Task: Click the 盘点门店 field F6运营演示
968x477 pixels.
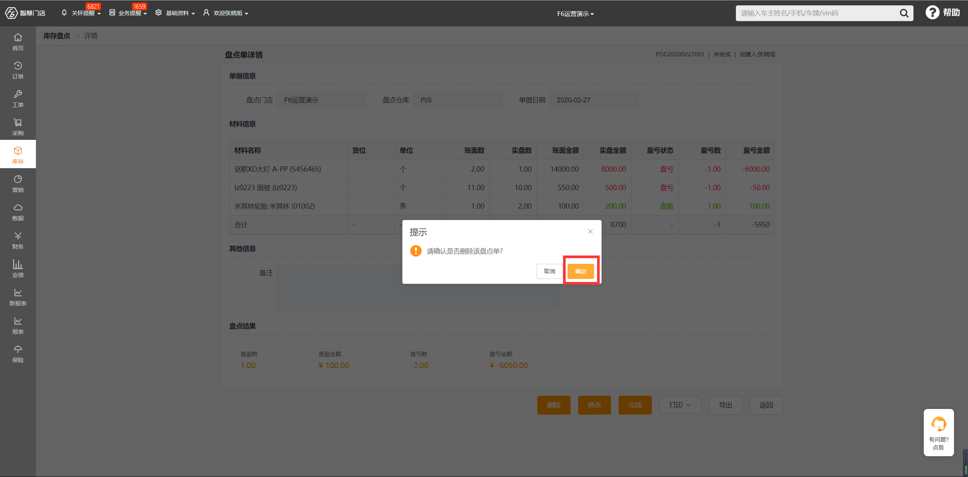Action: click(321, 100)
